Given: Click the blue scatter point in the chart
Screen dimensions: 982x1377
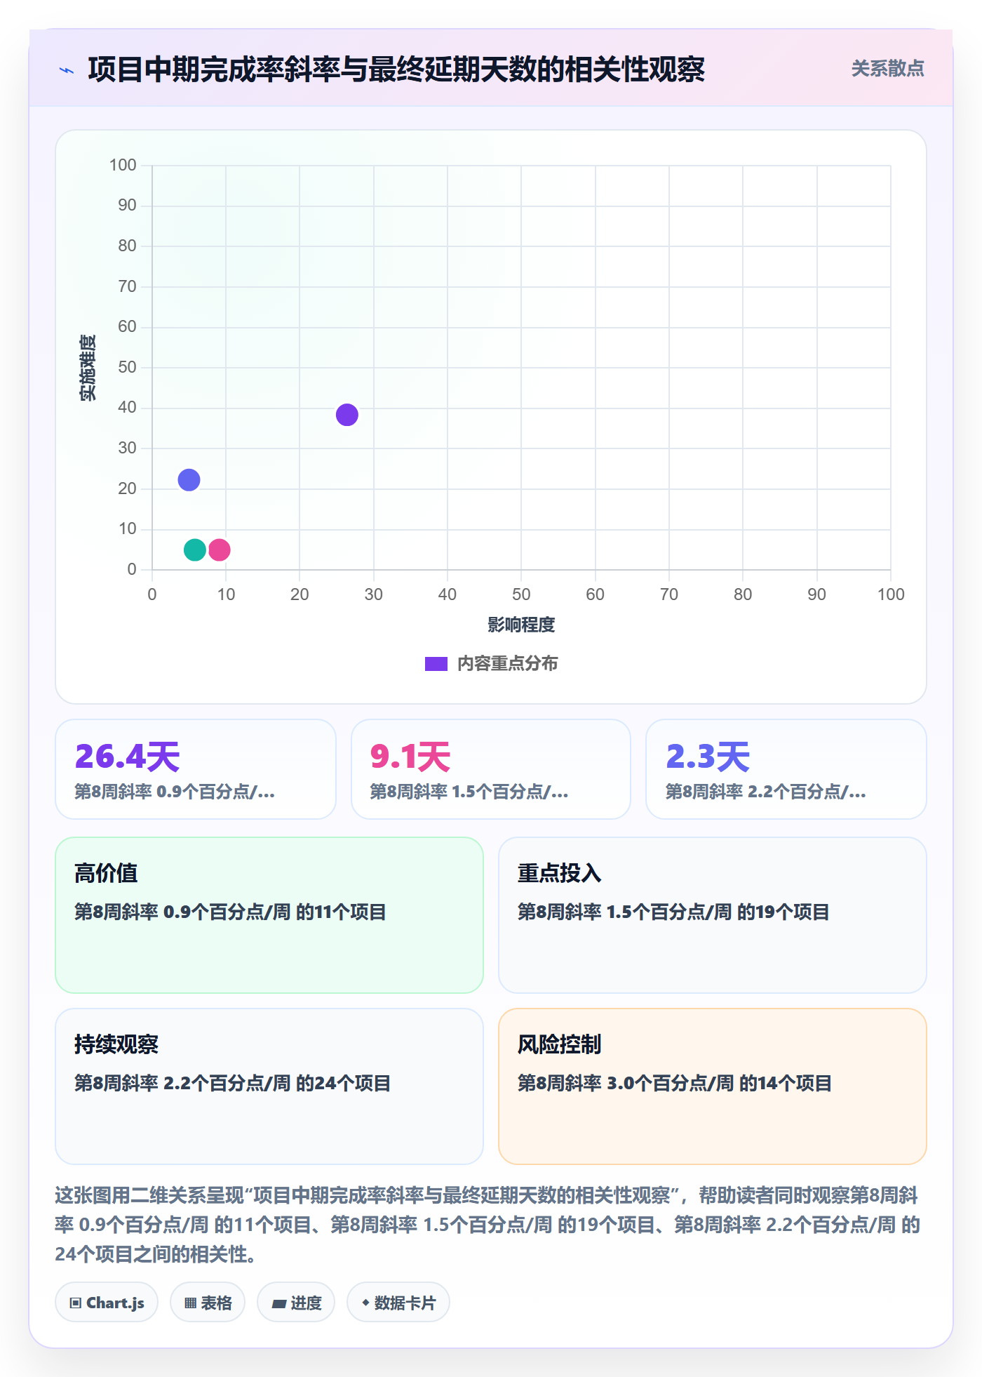Looking at the screenshot, I should pos(189,480).
